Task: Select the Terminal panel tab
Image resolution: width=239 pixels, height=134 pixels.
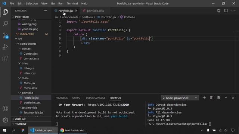Action: (115, 98)
